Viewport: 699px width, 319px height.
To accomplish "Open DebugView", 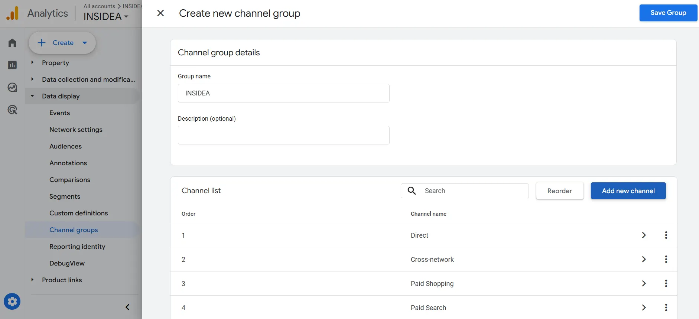I will click(x=67, y=263).
